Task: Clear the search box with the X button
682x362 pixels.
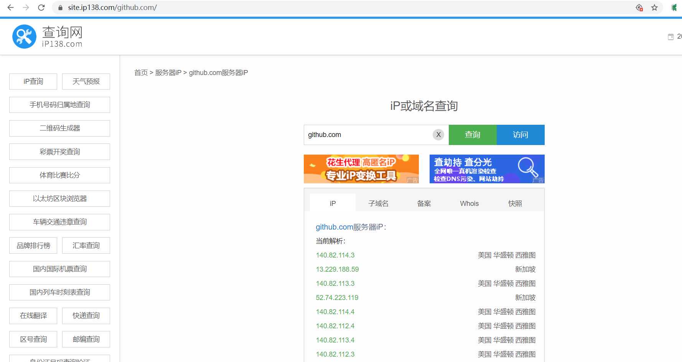Action: 438,135
